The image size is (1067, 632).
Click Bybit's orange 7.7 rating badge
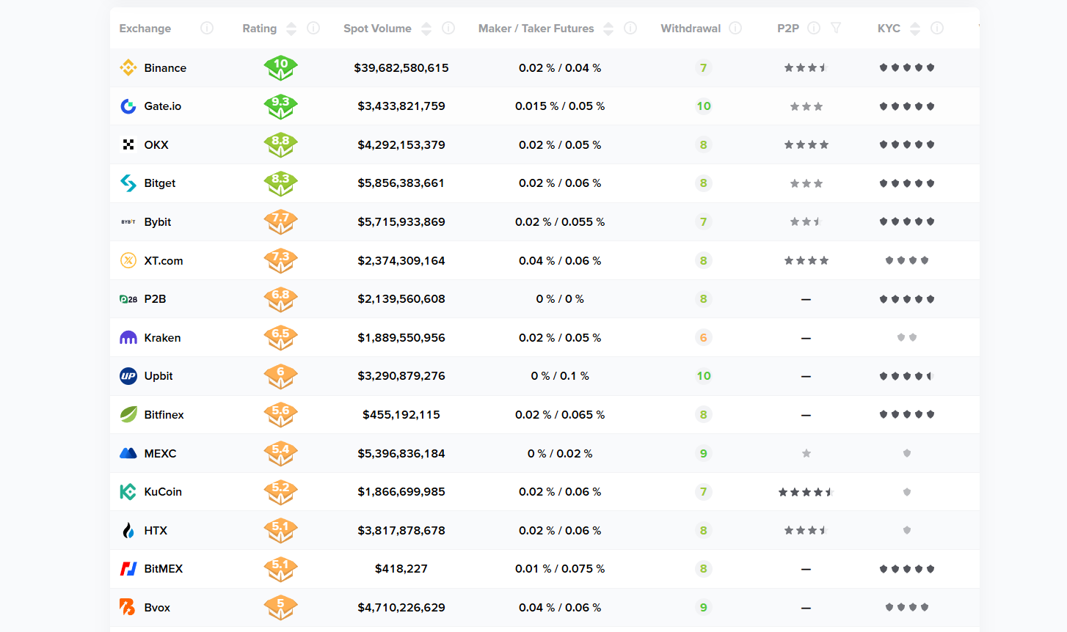tap(280, 221)
